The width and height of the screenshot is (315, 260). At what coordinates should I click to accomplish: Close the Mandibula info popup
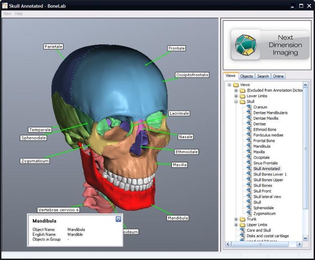tap(118, 219)
